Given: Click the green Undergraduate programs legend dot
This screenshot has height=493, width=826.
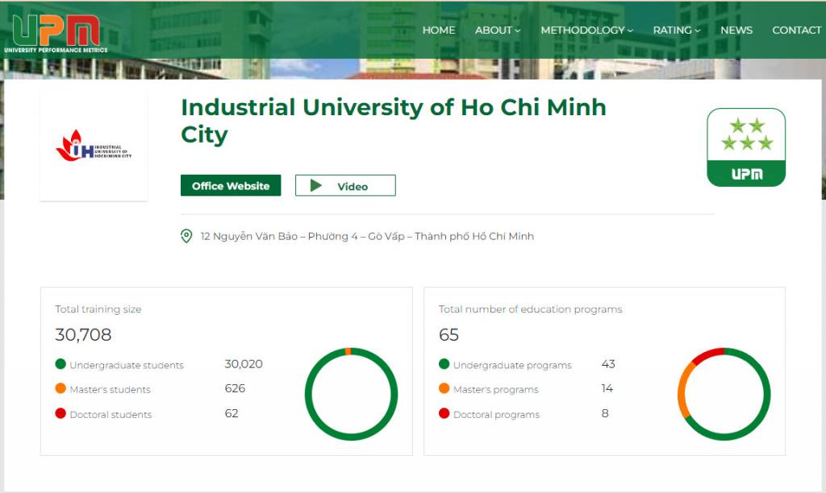Looking at the screenshot, I should (444, 364).
